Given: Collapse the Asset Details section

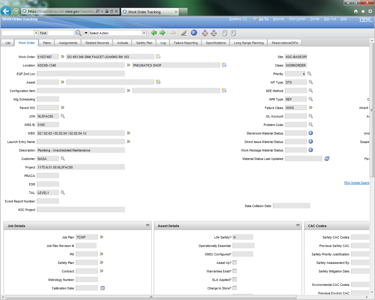Looking at the screenshot, I should [298, 225].
